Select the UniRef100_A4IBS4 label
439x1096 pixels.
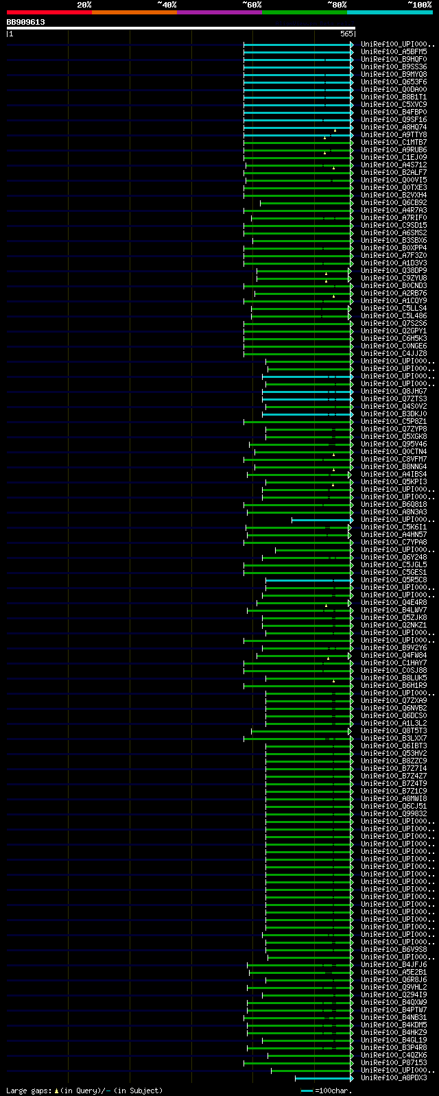click(x=394, y=475)
